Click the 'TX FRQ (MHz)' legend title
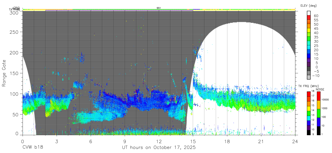Screen dimensions: 332x153 pos(308,86)
